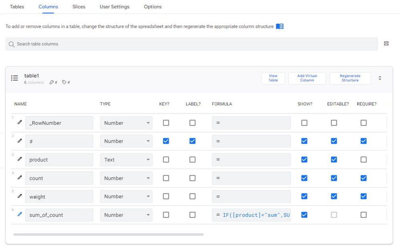Viewport: 400px width, 246px height.
Task: Open the _RowNumber type dropdown
Action: [126, 123]
